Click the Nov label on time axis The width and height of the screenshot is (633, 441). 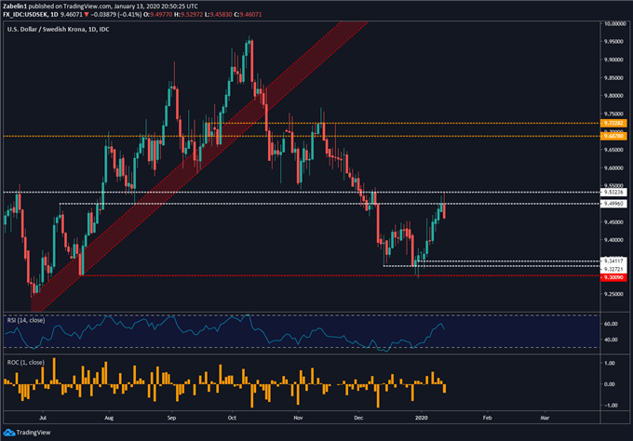(x=298, y=418)
